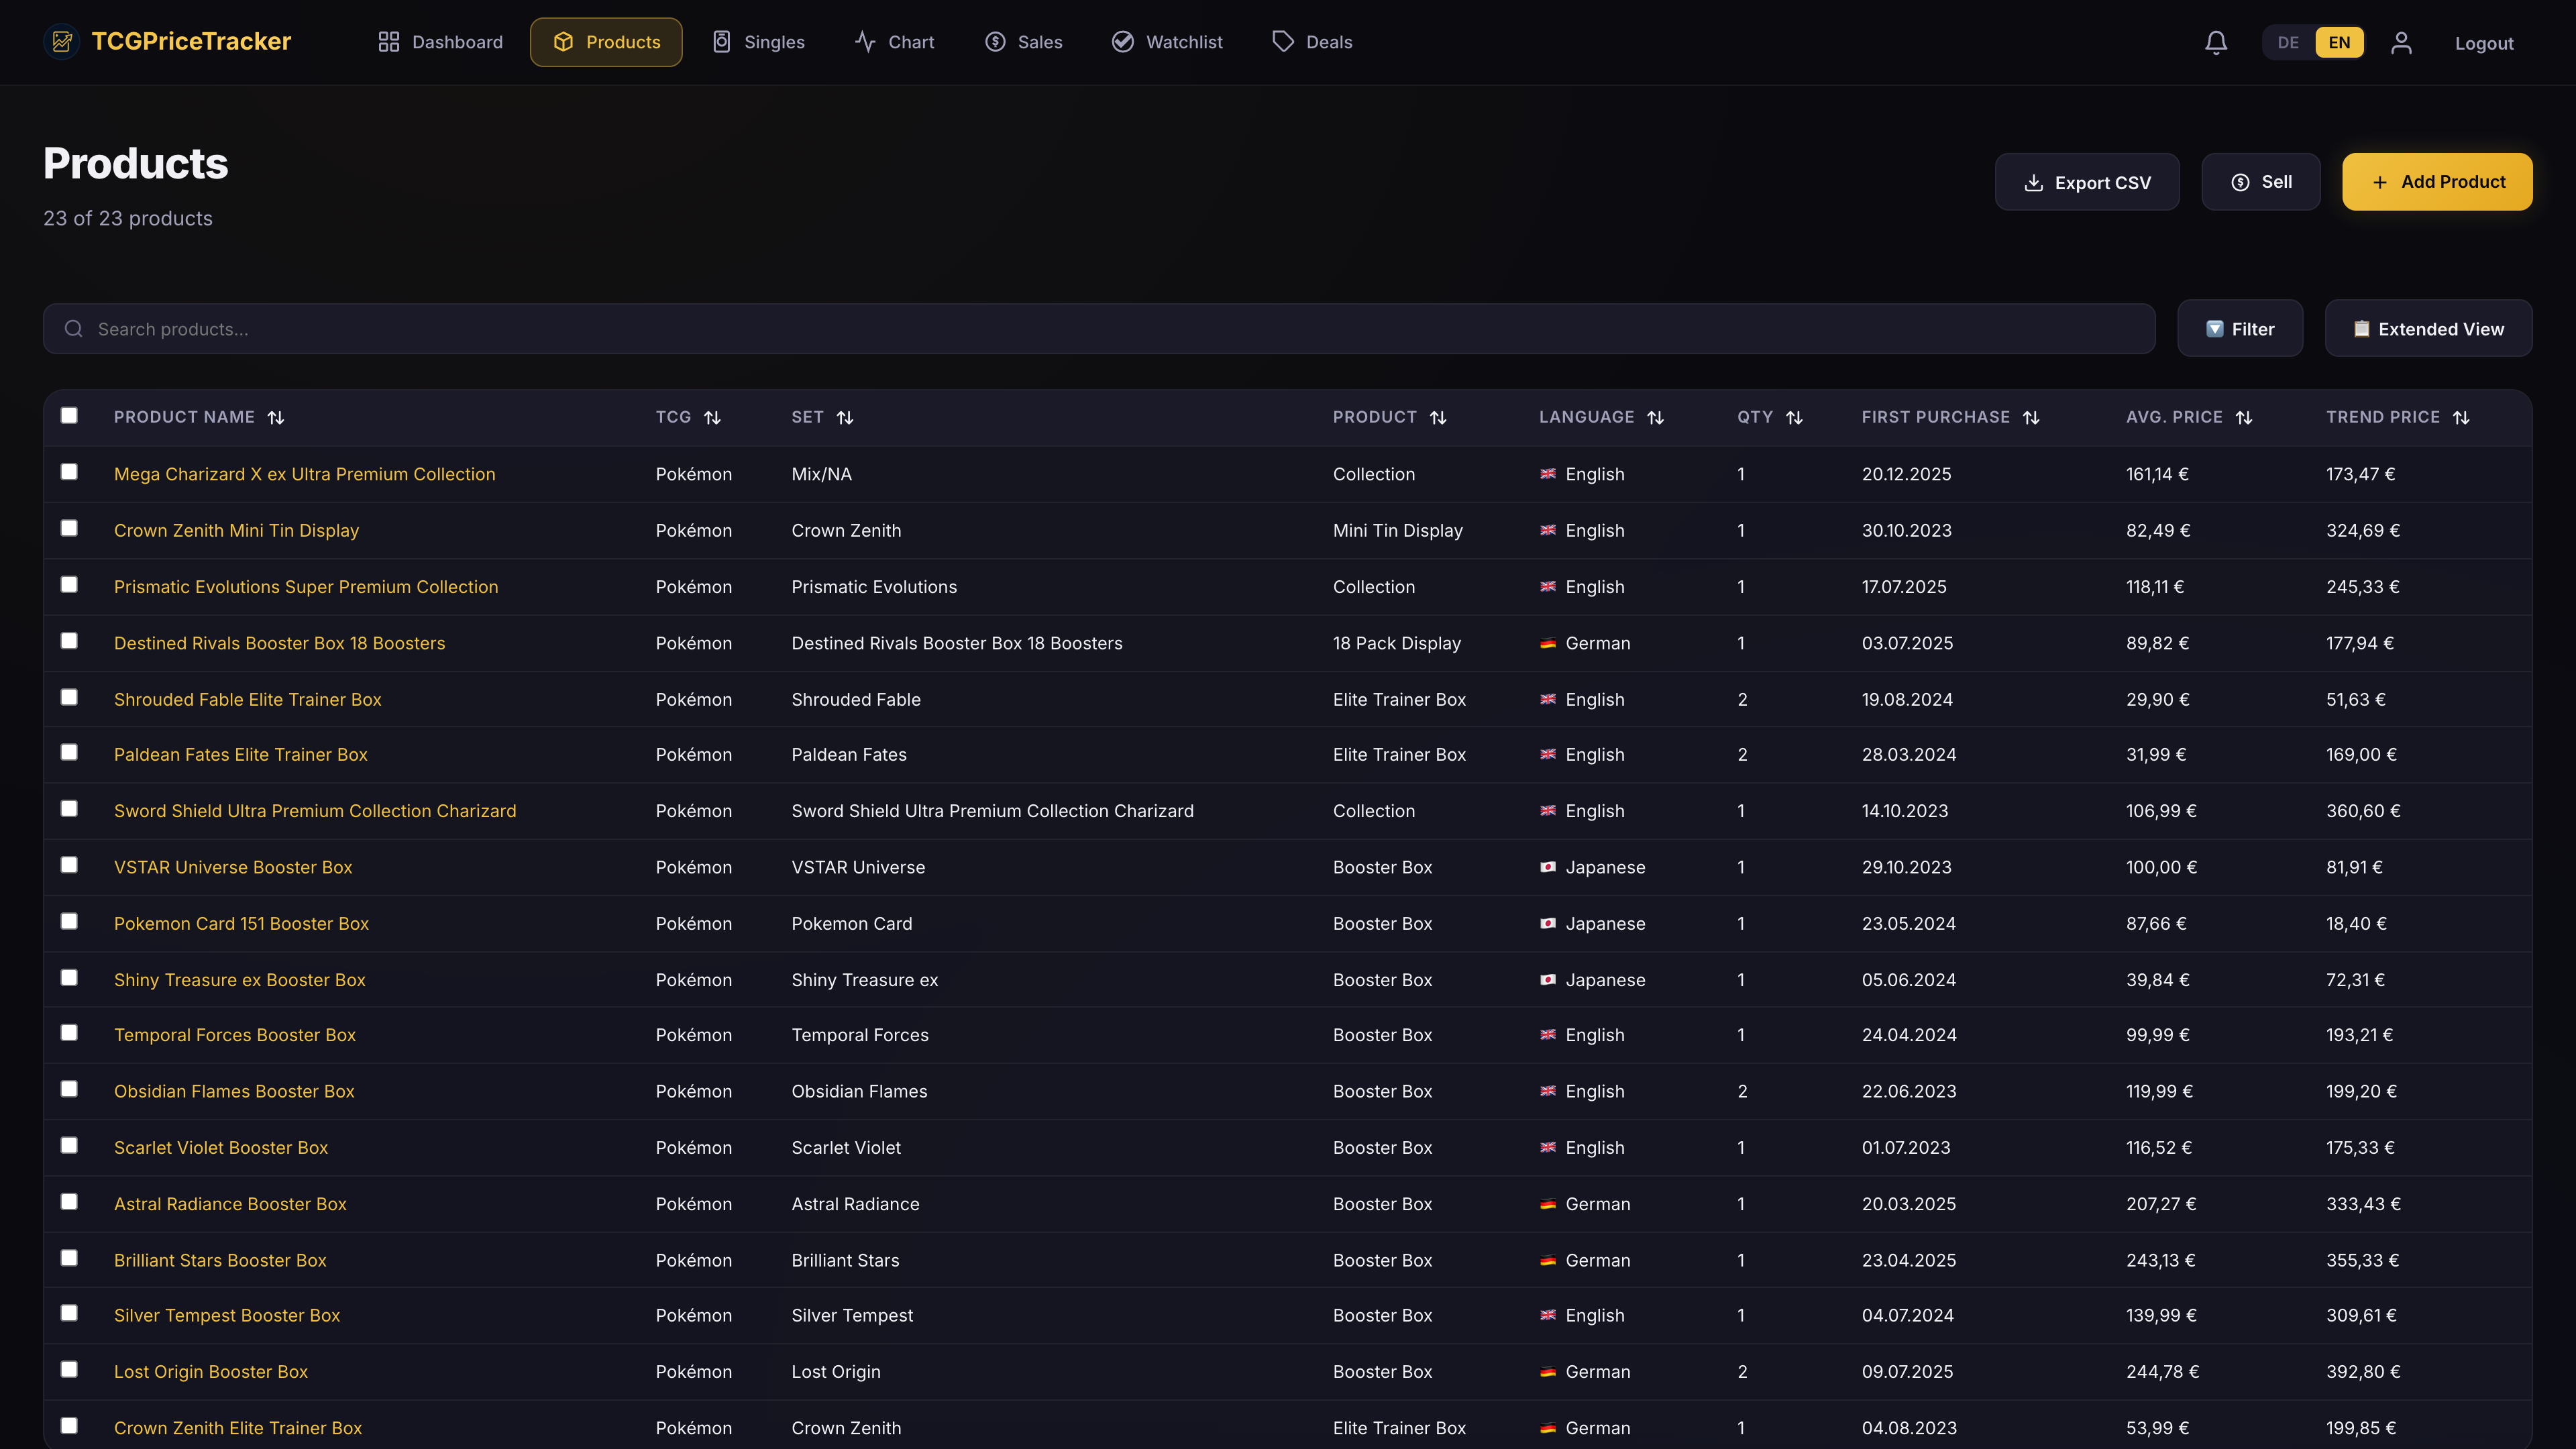Click the TCGPriceTracker logo icon

[62, 41]
